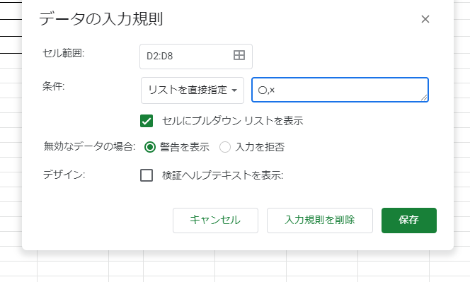Click the green 保存 button
This screenshot has width=470, height=282.
409,221
